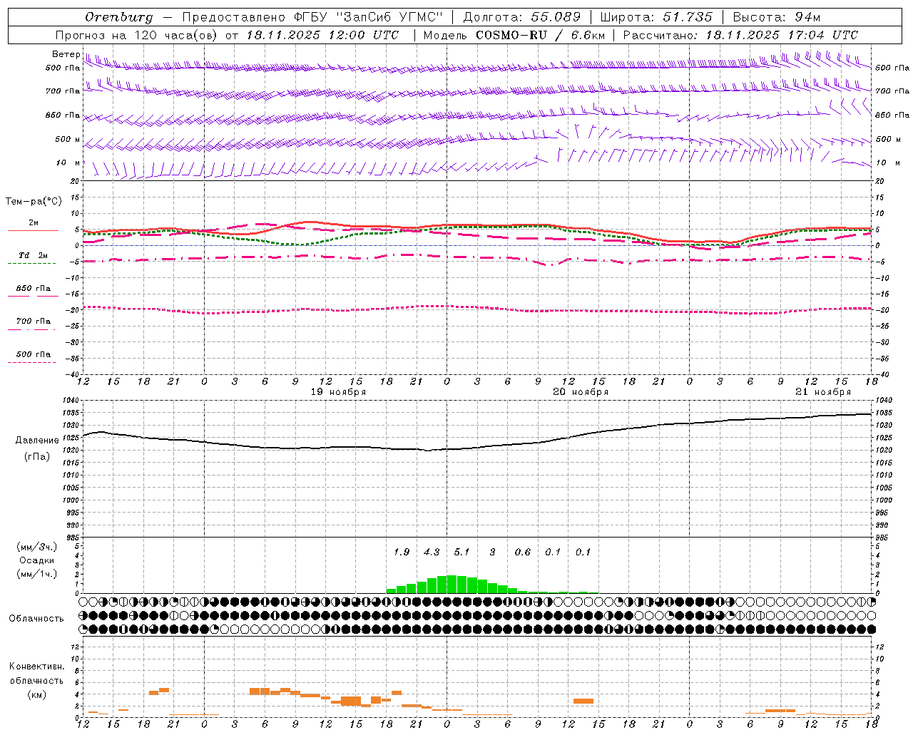Click the isolated orange convective bar on 20 ноября afternoon
The width and height of the screenshot is (913, 730).
tap(583, 701)
